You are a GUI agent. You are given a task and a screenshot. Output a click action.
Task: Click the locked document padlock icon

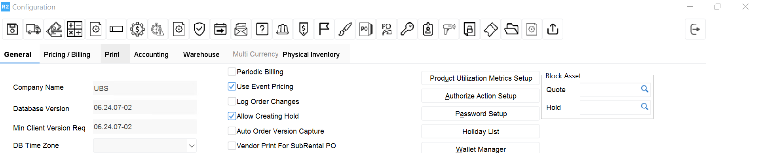[x=469, y=29]
